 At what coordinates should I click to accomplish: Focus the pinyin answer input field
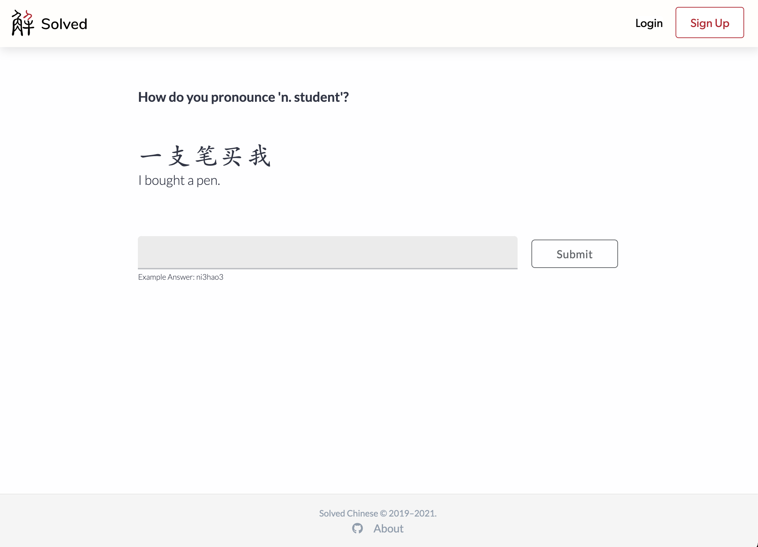(x=327, y=252)
